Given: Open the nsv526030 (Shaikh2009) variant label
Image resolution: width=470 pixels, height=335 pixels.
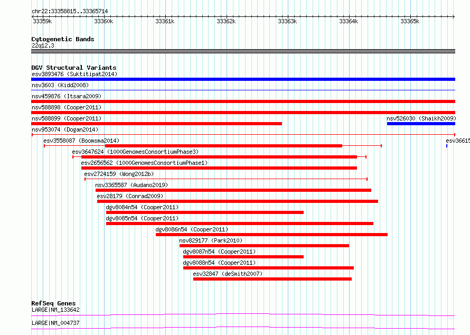Looking at the screenshot, I should click(x=421, y=118).
